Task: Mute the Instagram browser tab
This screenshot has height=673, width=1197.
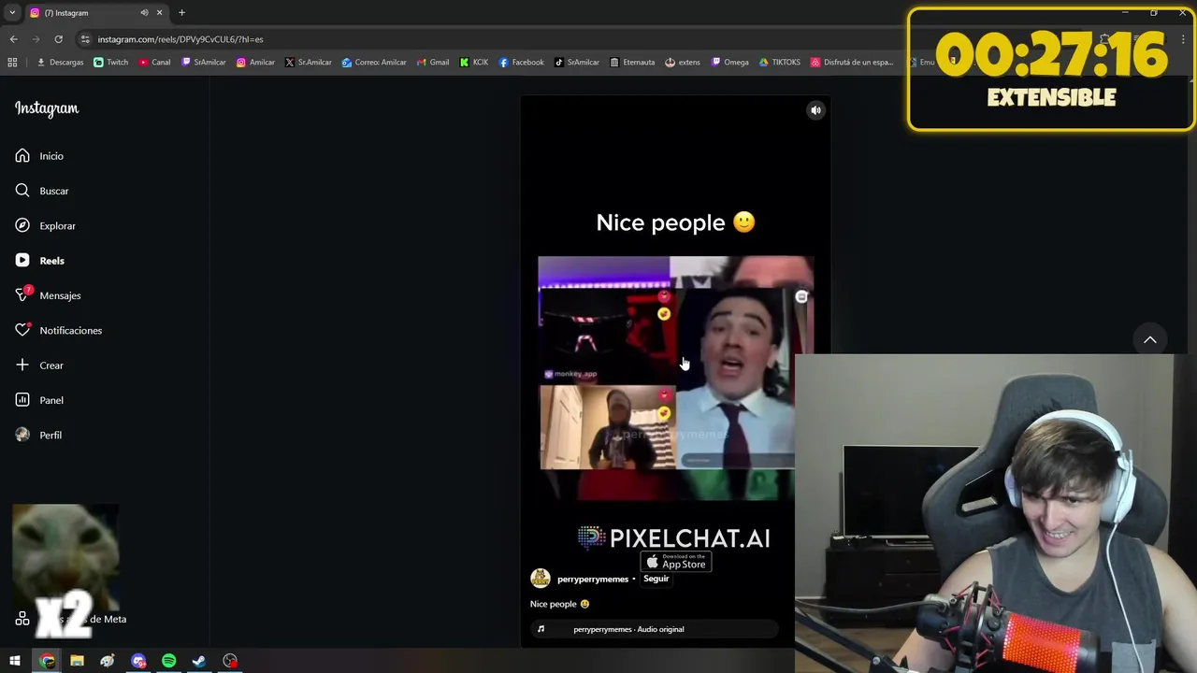Action: (x=144, y=12)
